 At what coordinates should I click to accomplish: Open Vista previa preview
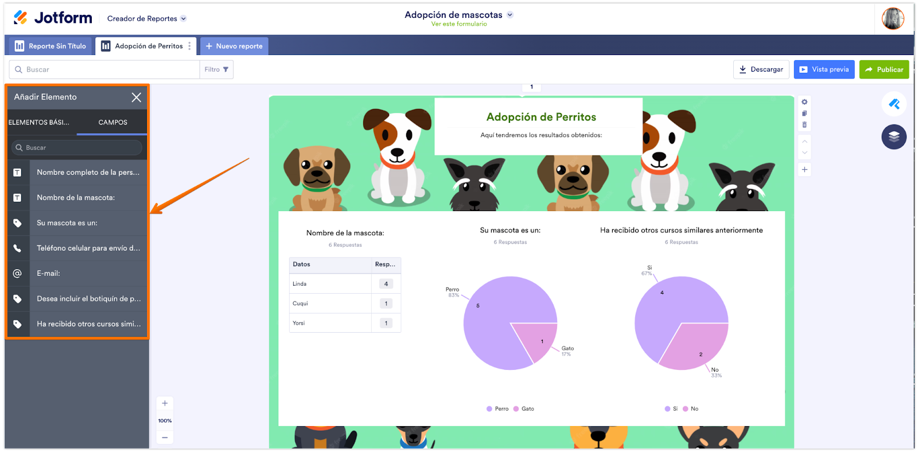point(824,69)
